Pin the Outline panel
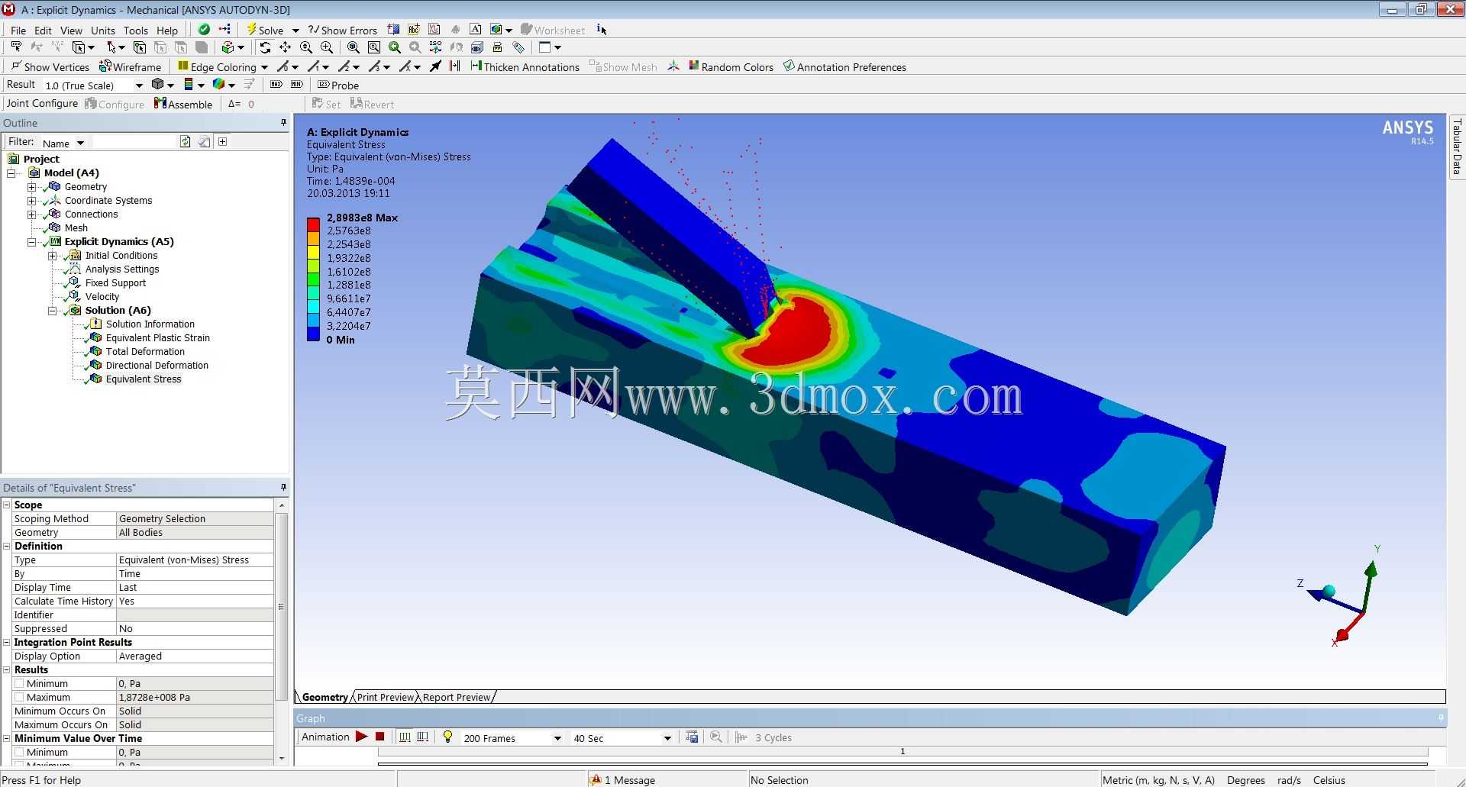The width and height of the screenshot is (1466, 787). tap(283, 122)
